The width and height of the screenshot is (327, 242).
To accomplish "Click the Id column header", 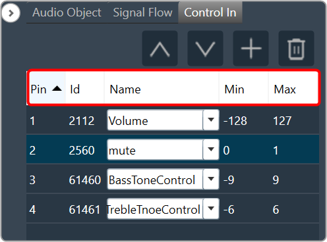I will [x=85, y=88].
